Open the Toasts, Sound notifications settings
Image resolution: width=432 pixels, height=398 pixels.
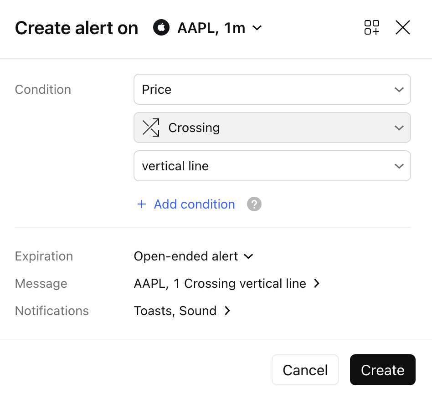[x=175, y=311]
